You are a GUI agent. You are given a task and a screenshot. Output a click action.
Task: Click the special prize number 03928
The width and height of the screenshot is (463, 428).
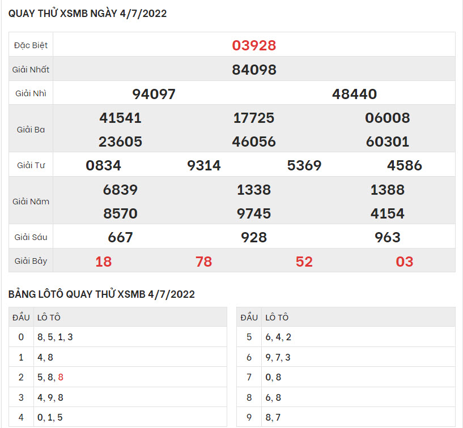point(254,45)
